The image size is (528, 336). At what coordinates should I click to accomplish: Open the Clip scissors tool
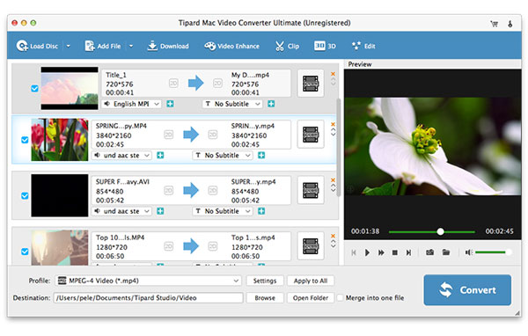click(287, 46)
